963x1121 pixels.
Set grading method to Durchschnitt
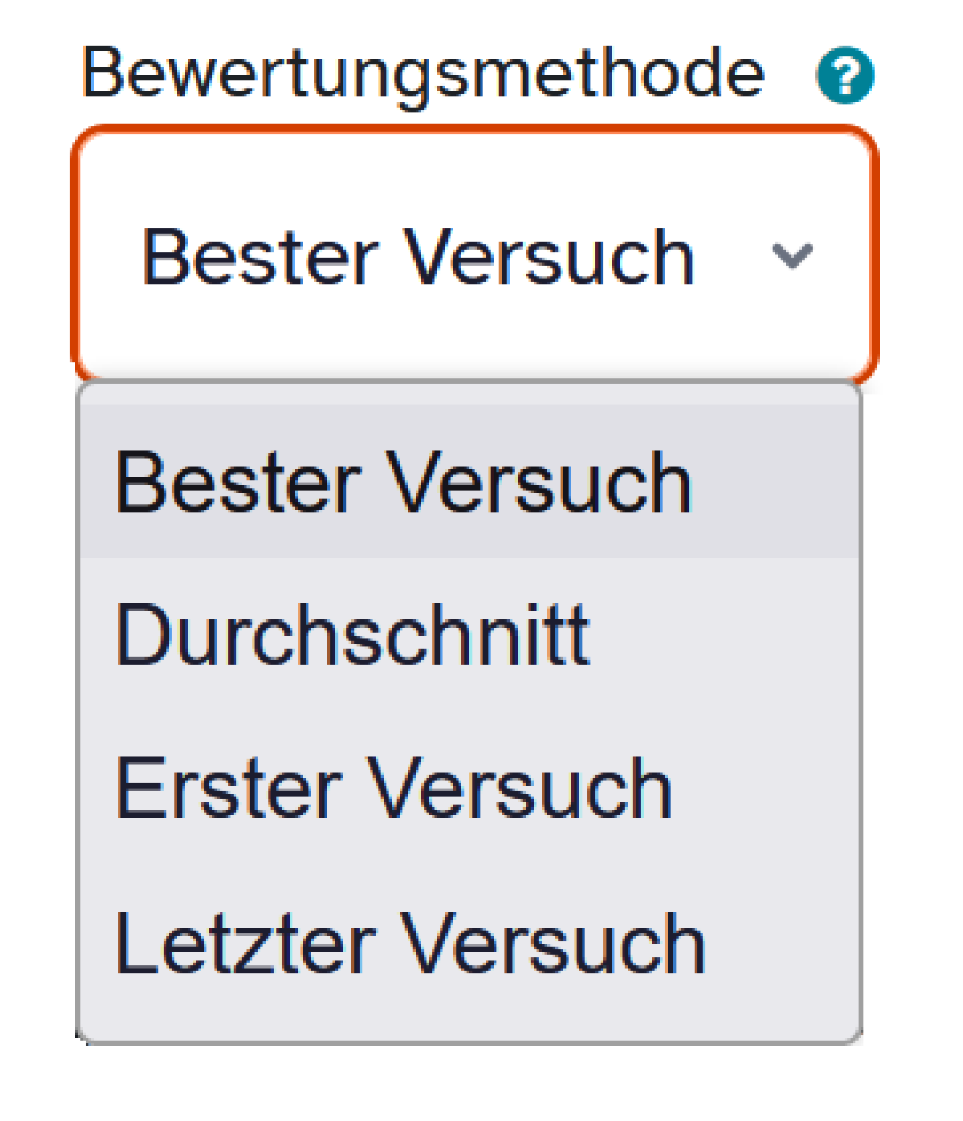(353, 636)
